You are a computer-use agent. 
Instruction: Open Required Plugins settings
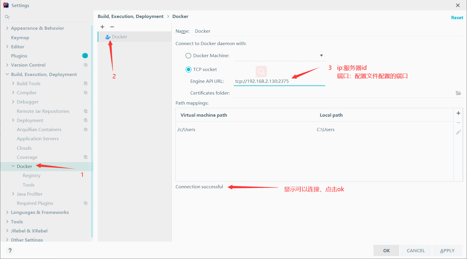coord(35,203)
